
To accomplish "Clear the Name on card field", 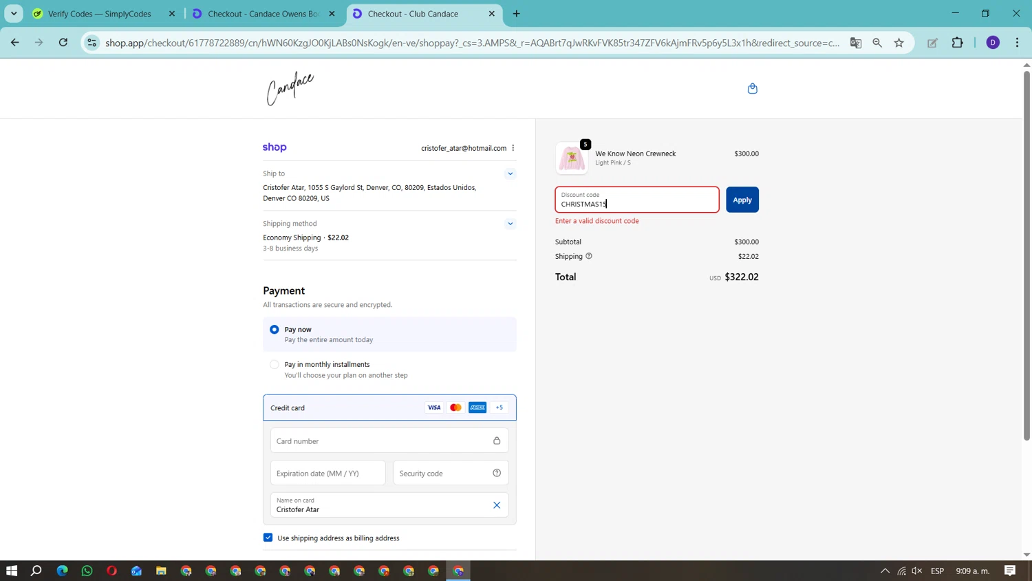I will tap(497, 505).
